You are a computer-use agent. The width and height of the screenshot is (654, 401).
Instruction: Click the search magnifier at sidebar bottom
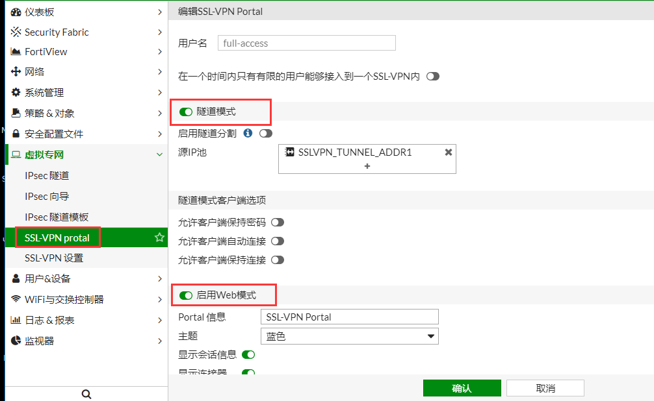86,393
